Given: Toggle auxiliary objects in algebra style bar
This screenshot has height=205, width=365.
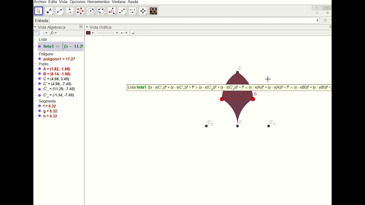Looking at the screenshot, I should [x=36, y=33].
